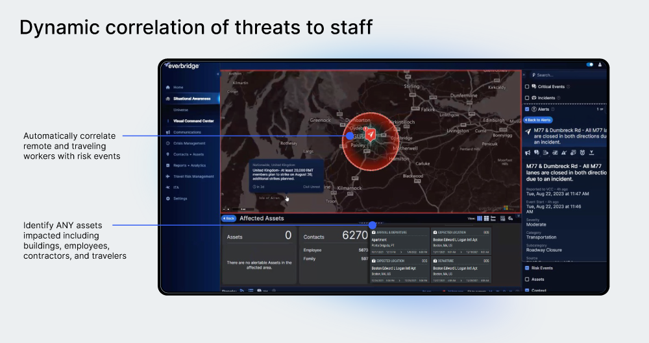Viewport: 649px width, 343px height.
Task: Click the Moderate severity value
Action: click(536, 224)
